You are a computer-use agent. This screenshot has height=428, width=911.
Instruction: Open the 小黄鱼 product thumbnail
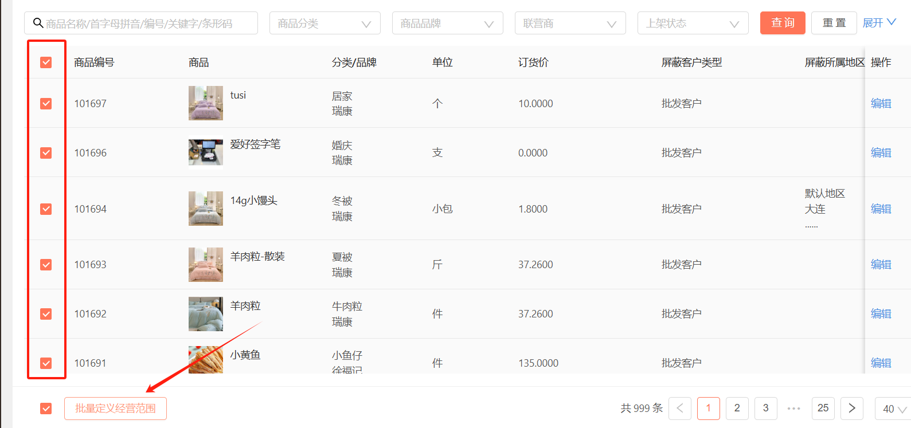click(206, 360)
